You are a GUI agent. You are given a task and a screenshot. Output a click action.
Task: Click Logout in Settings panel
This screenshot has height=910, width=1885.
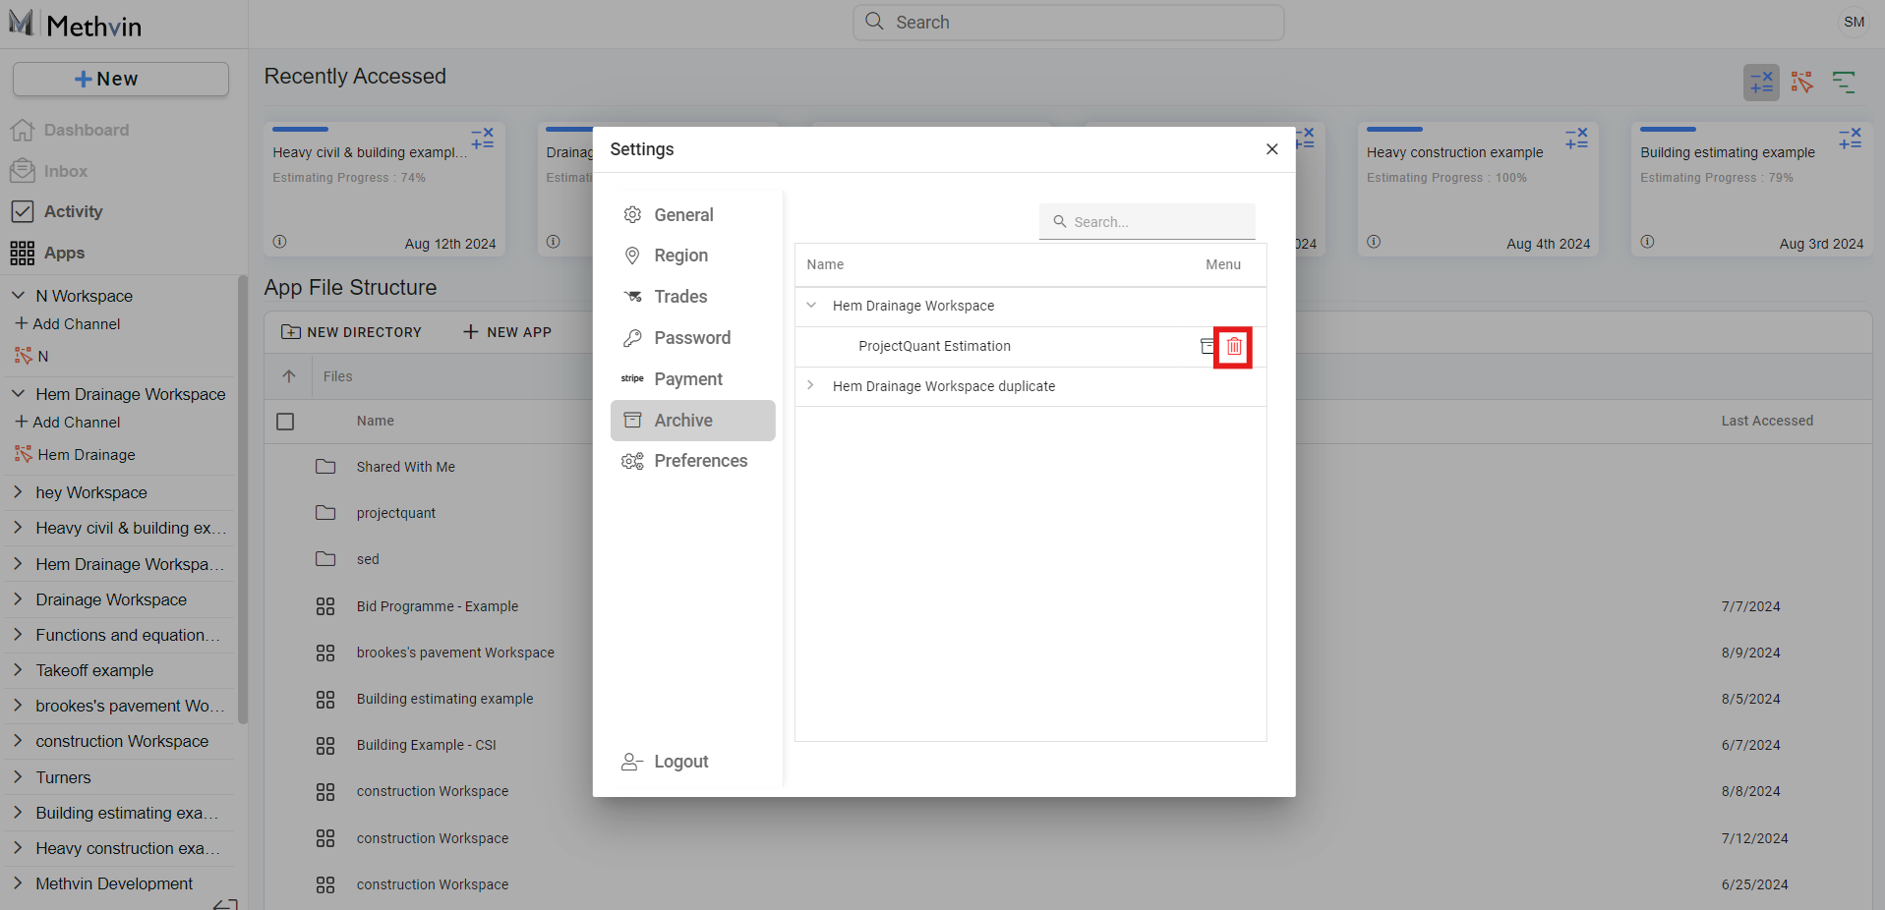click(x=679, y=762)
